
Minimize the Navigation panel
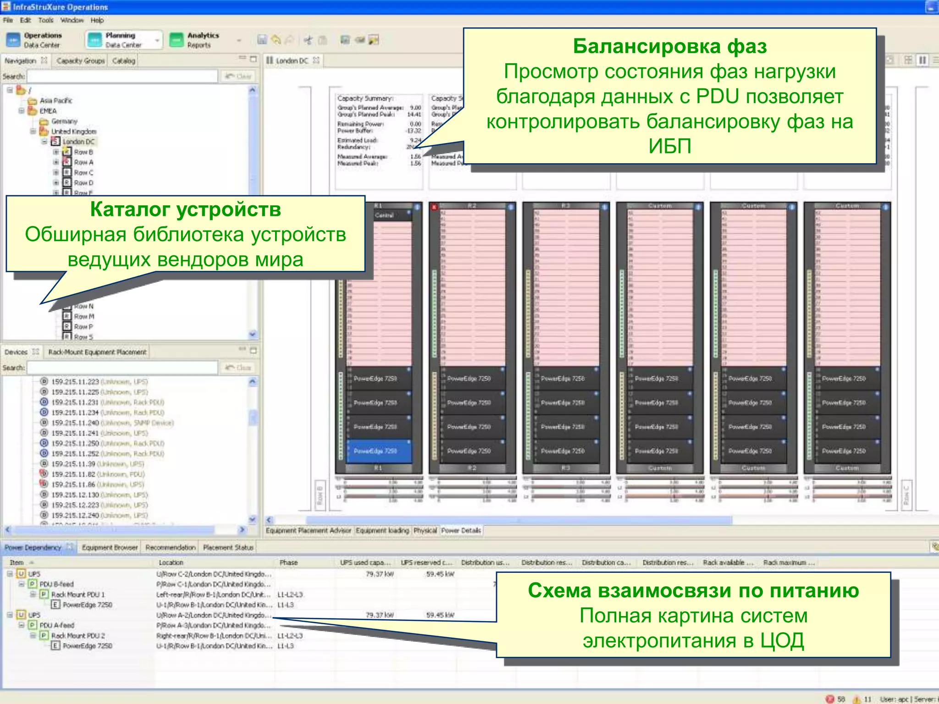pyautogui.click(x=242, y=58)
